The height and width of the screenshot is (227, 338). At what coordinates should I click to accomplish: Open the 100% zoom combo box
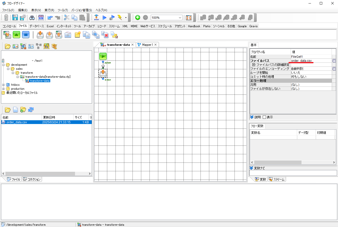point(166,18)
